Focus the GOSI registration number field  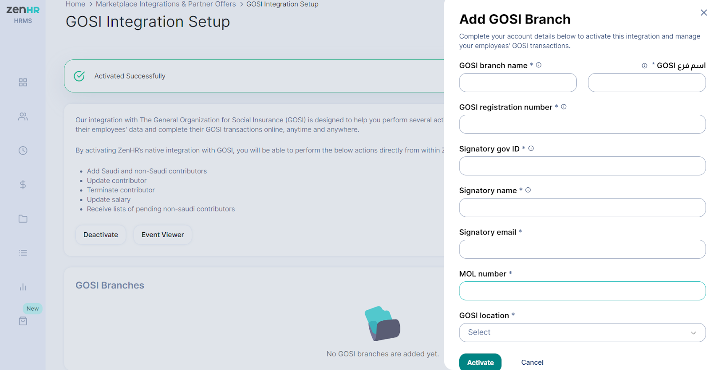(x=582, y=124)
